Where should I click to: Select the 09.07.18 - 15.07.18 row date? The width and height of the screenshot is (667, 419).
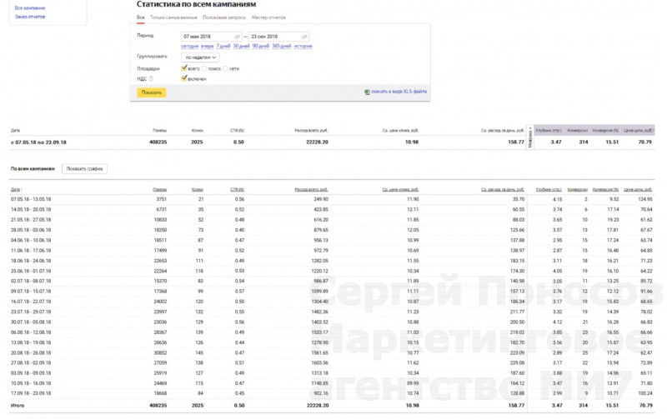pos(31,292)
